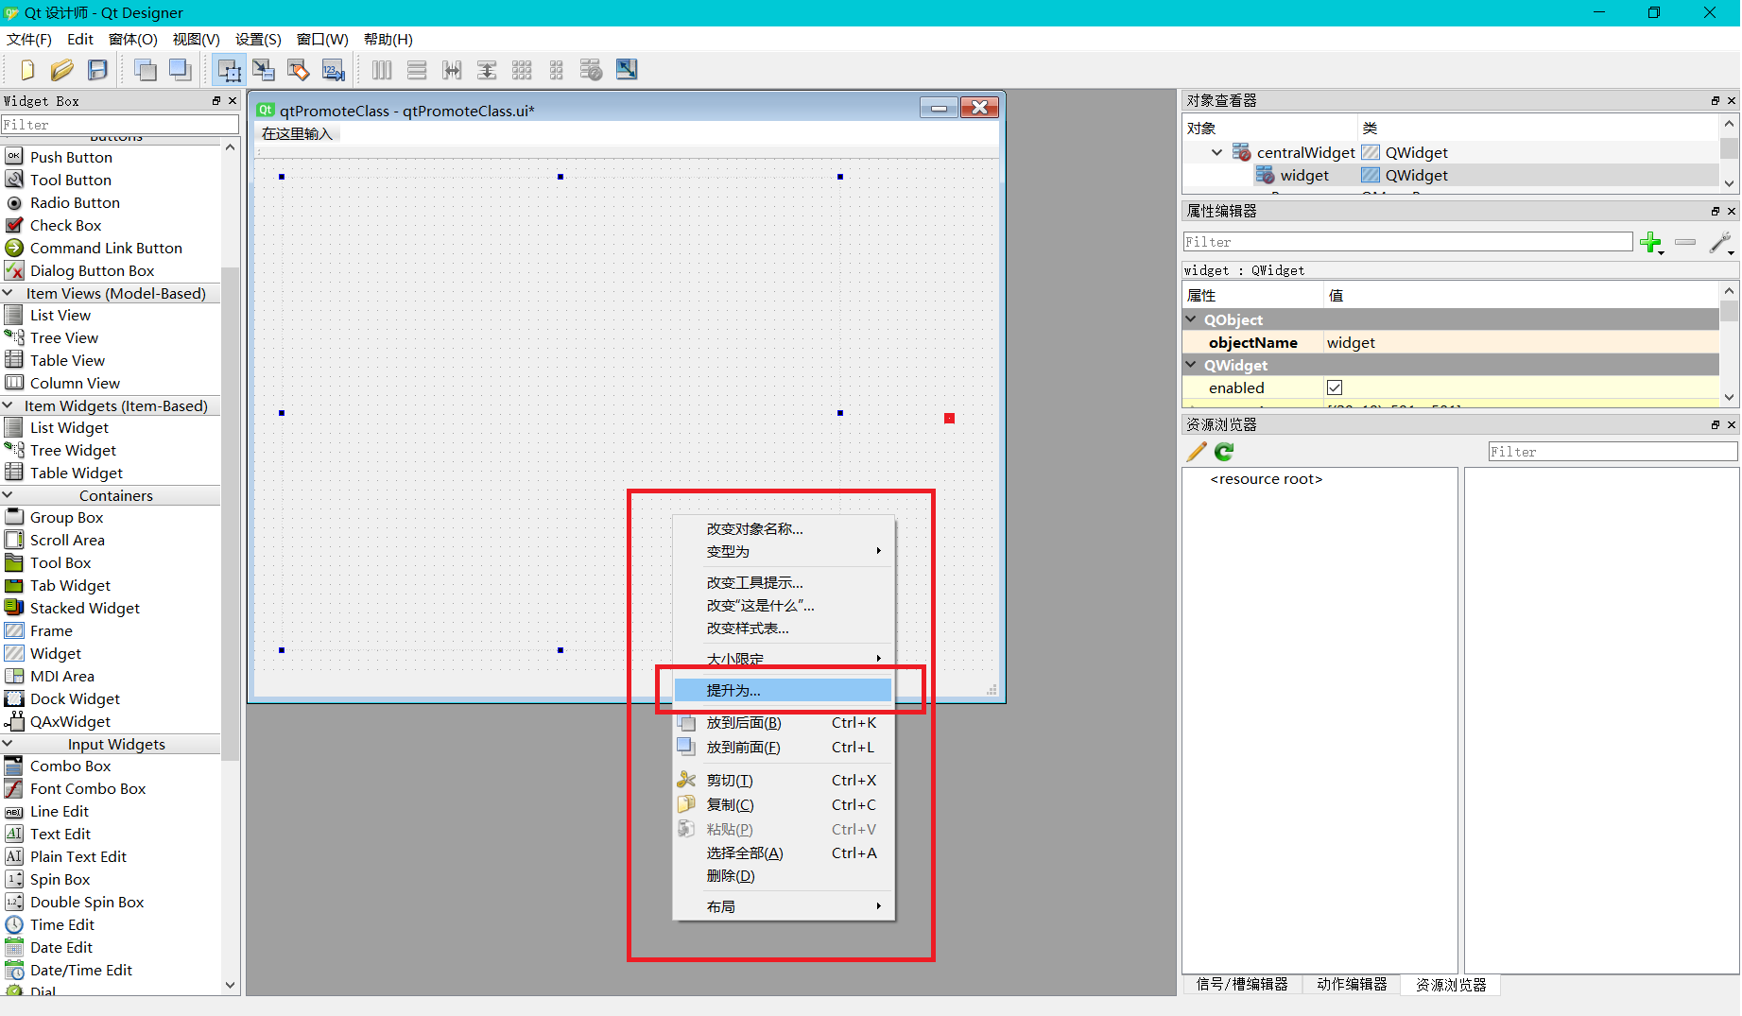Switch to Edit Tab Order mode
The height and width of the screenshot is (1016, 1742).
click(x=333, y=69)
